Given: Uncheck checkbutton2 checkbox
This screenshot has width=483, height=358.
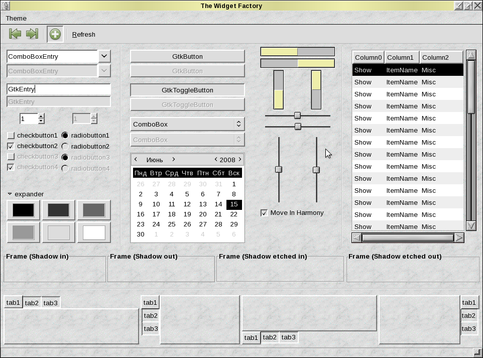Looking at the screenshot, I should coord(11,146).
